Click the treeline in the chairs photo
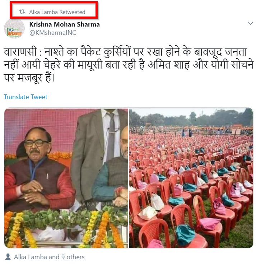This screenshot has width=256, height=270. pyautogui.click(x=191, y=119)
